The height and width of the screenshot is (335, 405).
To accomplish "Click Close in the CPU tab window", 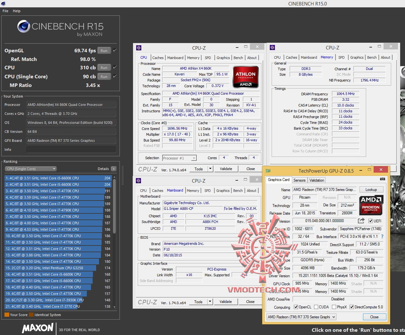I will (251, 169).
